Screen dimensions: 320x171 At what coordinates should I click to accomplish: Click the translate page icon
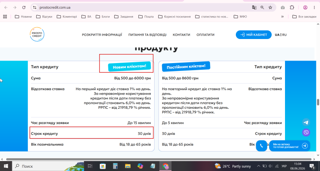point(254,7)
